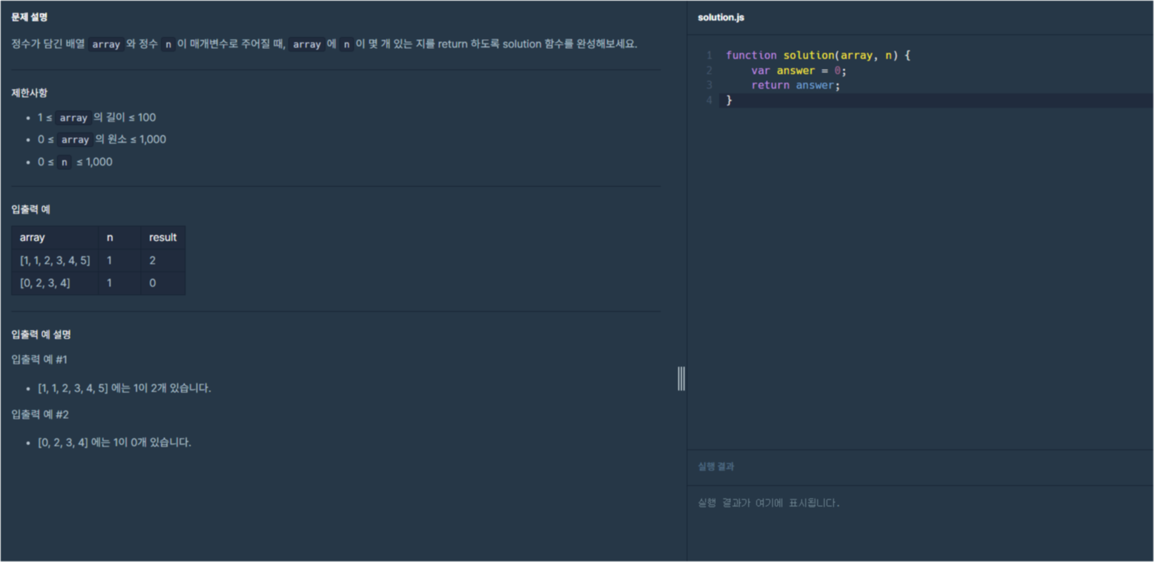Click code line 'return answer;'
Viewport: 1154px width, 562px height.
[795, 85]
